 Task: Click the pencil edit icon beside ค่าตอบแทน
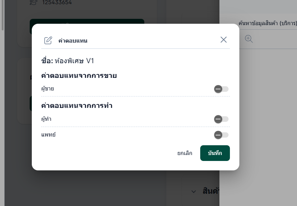[48, 41]
